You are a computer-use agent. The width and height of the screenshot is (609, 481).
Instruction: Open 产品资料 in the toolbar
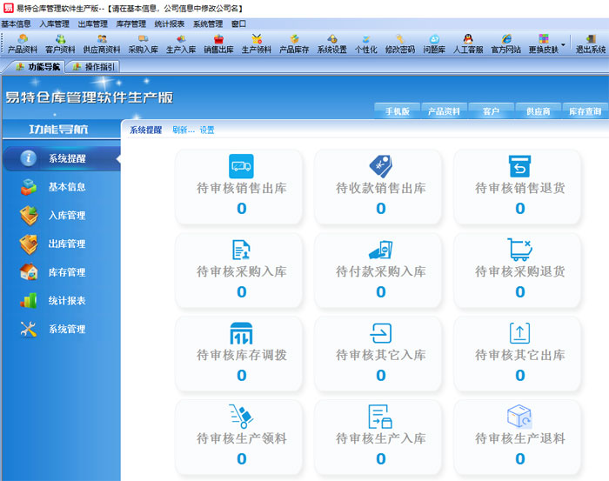23,44
